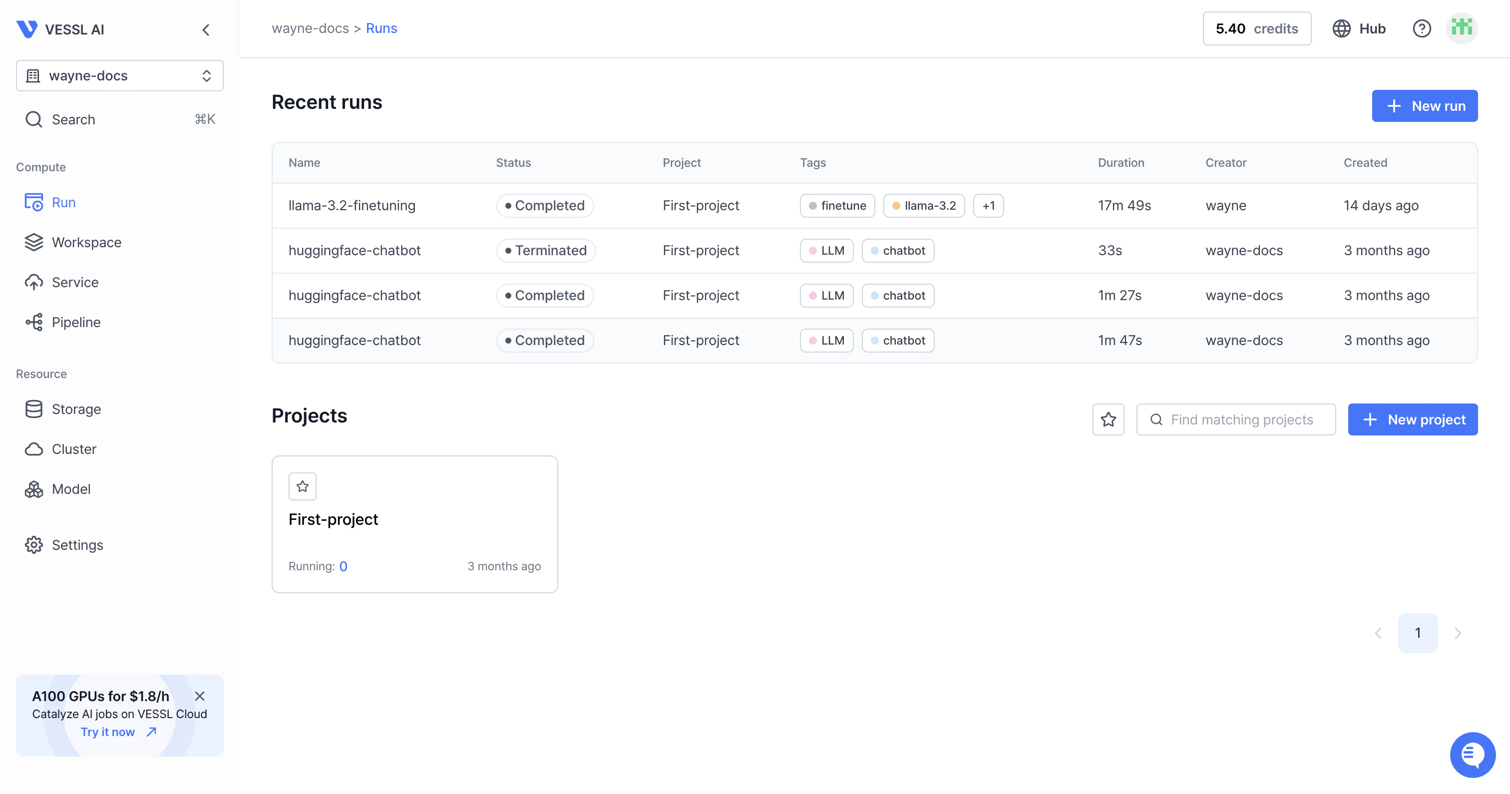Click the New run button
Image resolution: width=1510 pixels, height=794 pixels.
[x=1424, y=106]
